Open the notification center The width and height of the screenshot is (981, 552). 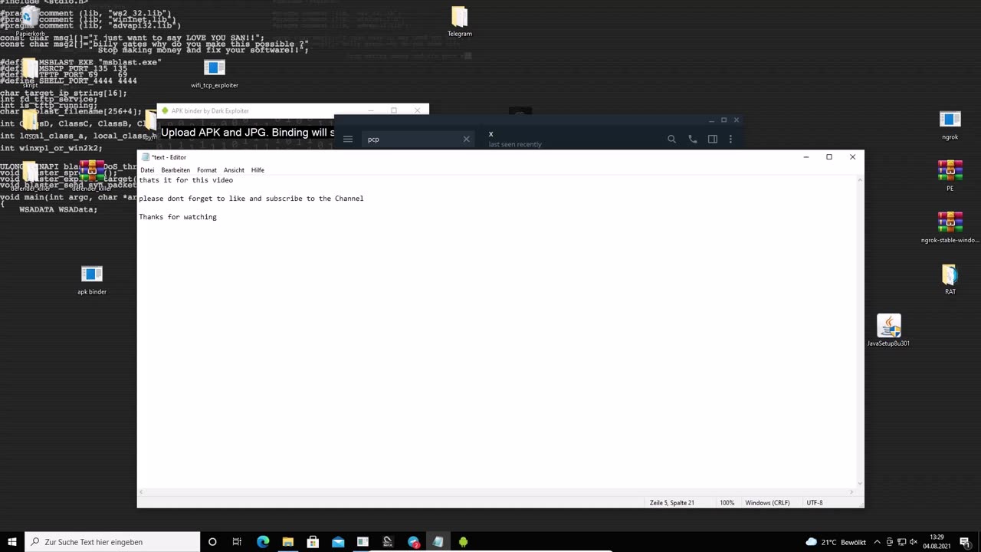[x=965, y=542]
